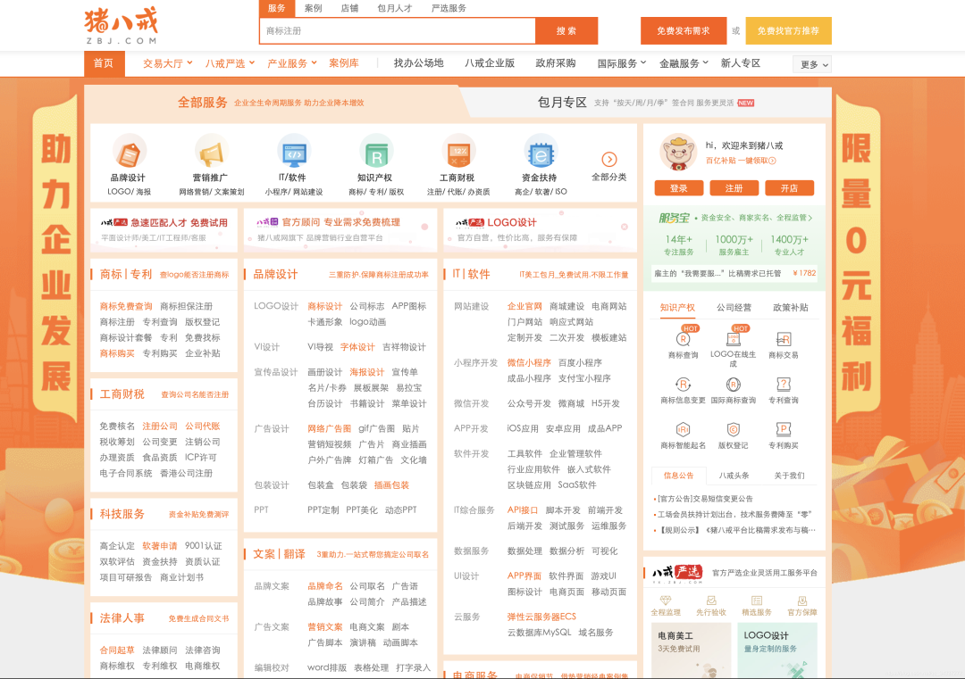Open the 商标交易 icon
This screenshot has width=965, height=679.
[783, 338]
